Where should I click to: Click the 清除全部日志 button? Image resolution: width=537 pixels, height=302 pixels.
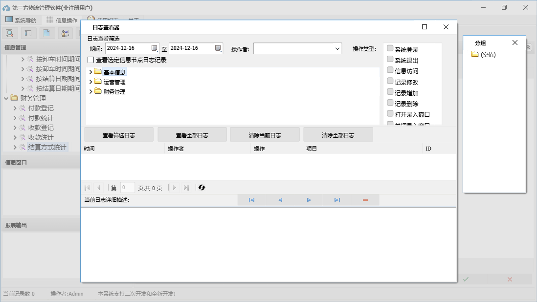tap(338, 135)
